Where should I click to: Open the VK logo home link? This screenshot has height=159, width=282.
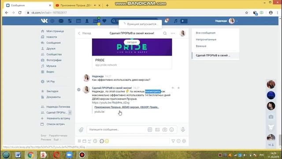point(44,21)
